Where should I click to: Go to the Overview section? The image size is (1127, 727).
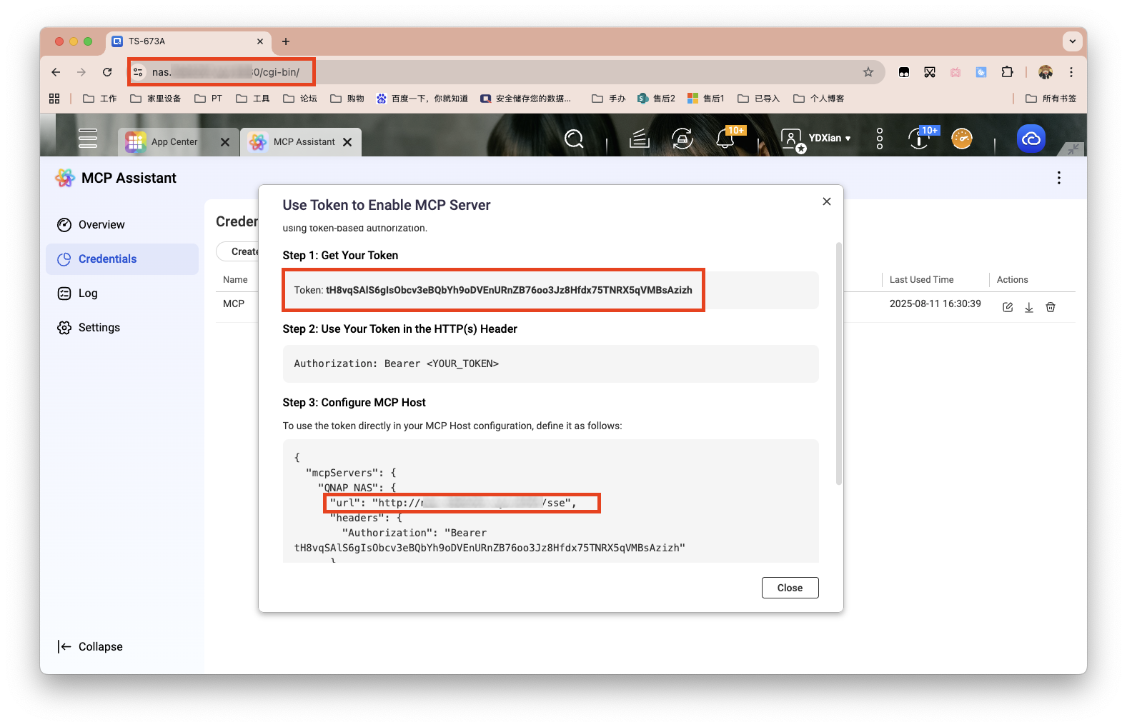(101, 225)
